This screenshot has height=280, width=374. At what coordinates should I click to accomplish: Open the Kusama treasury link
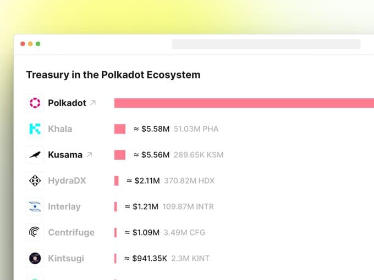click(x=65, y=155)
